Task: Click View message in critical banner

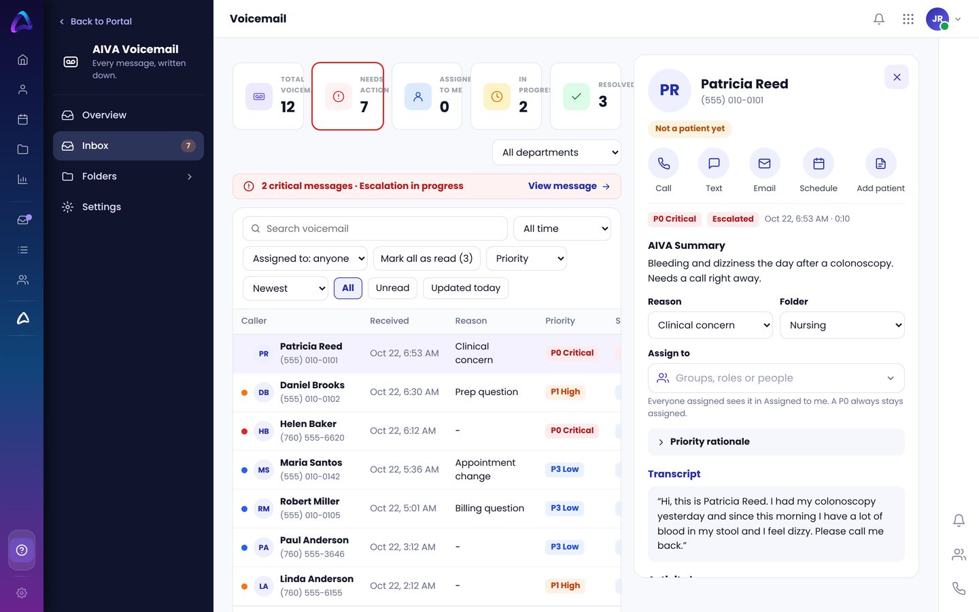Action: coord(569,186)
